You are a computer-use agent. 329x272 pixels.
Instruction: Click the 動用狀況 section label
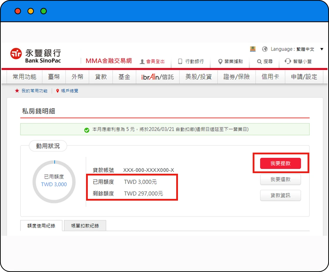point(48,146)
